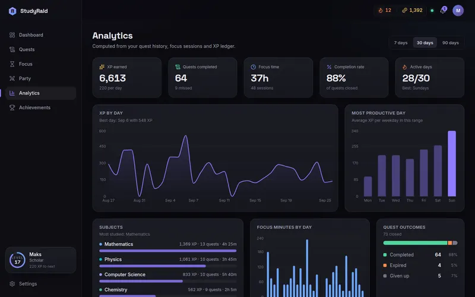Click the StudyRaid logo icon
The height and width of the screenshot is (297, 475).
coord(12,11)
